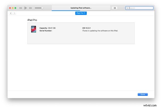Click the rewind playback button
162x108 pixels.
(20, 8)
